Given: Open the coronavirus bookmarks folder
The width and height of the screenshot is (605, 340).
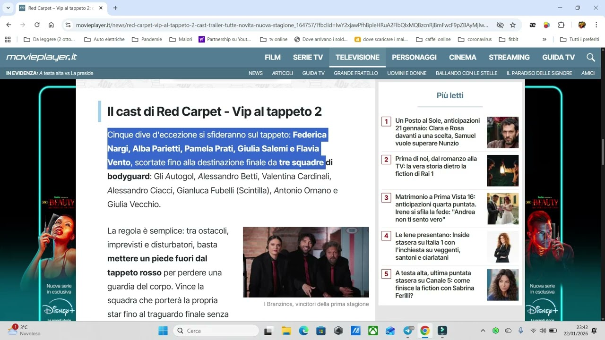Looking at the screenshot, I should (x=474, y=39).
